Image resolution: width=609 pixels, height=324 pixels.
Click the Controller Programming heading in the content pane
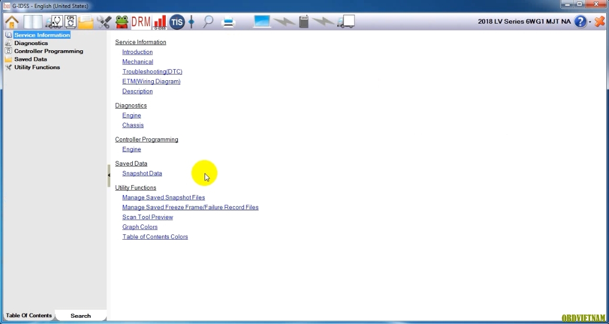click(146, 139)
